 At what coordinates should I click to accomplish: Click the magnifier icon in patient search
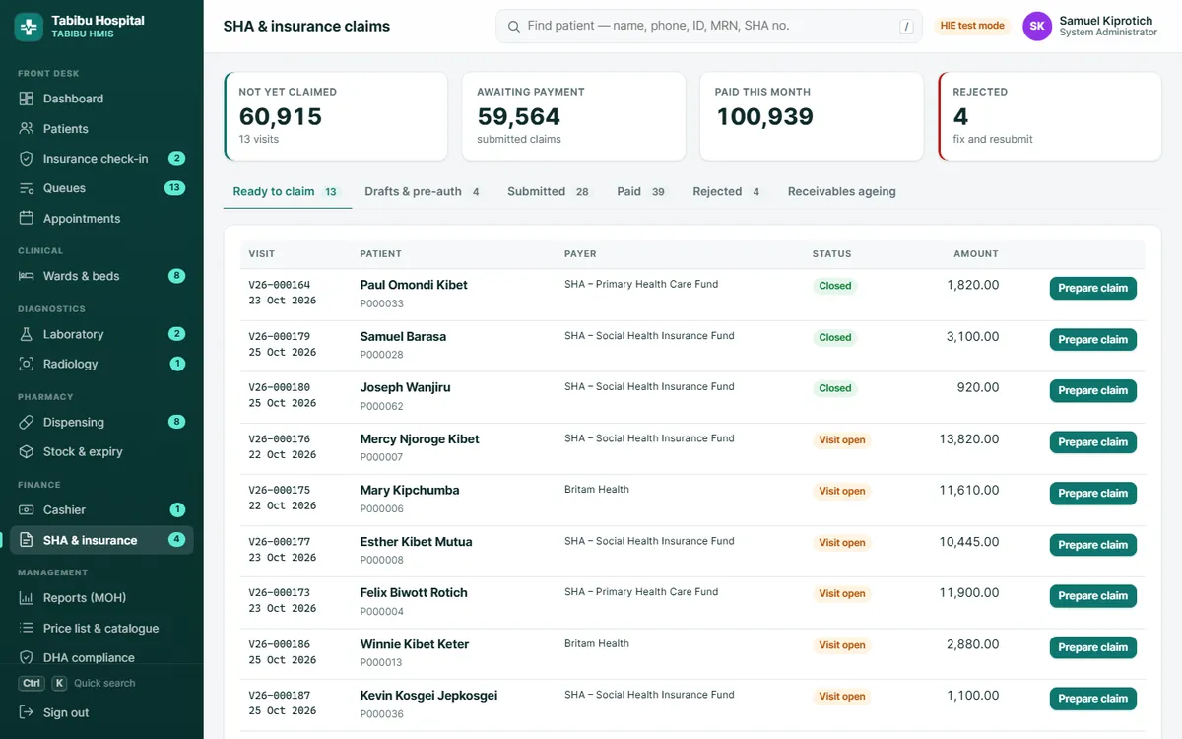click(514, 27)
